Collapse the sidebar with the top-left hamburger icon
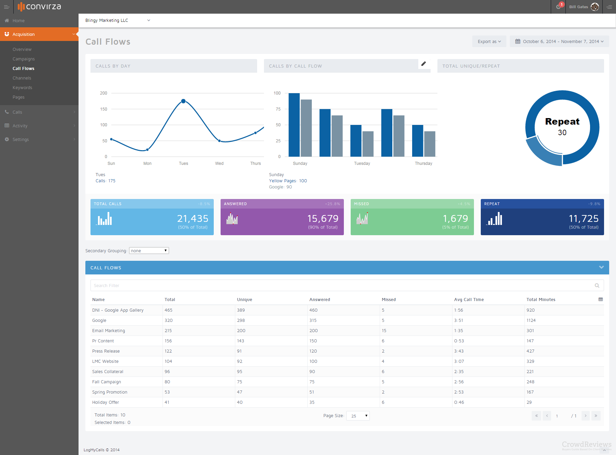616x455 pixels. point(6,7)
